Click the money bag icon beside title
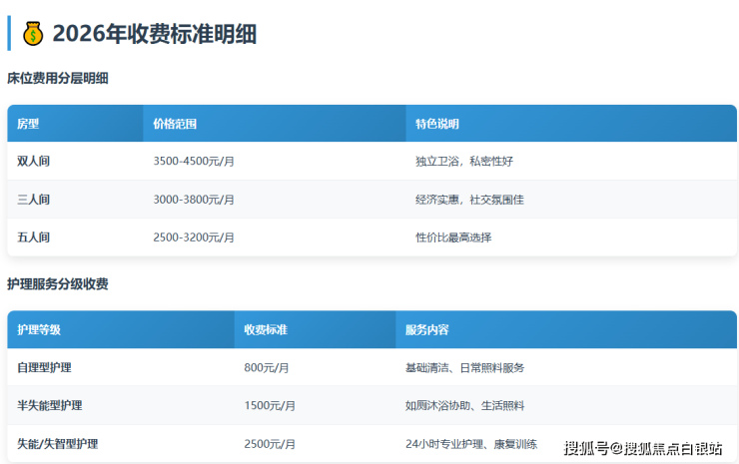Screen dimensions: 739x464 [x=34, y=34]
